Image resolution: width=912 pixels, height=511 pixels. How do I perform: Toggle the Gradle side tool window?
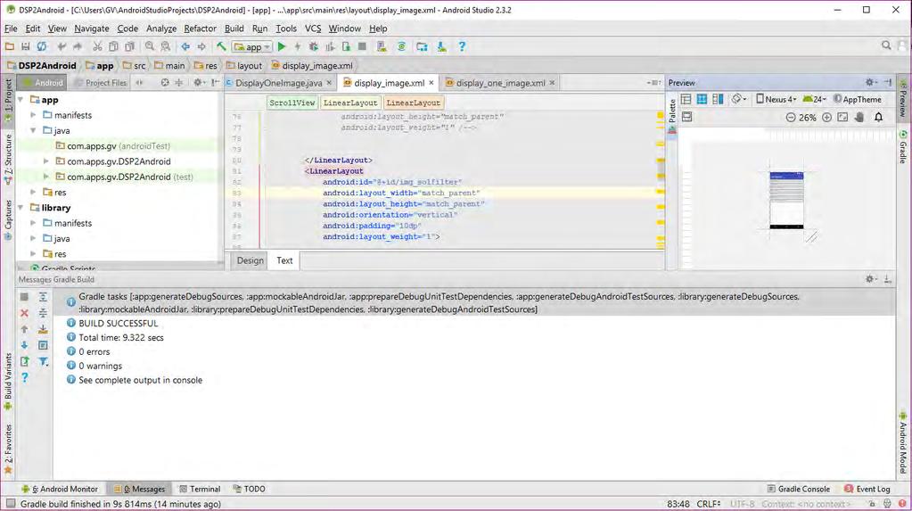point(903,148)
